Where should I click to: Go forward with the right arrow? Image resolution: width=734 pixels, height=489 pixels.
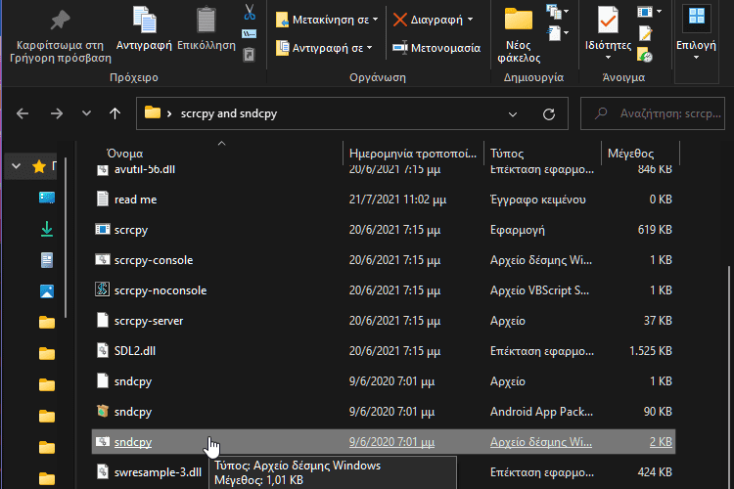tap(57, 113)
